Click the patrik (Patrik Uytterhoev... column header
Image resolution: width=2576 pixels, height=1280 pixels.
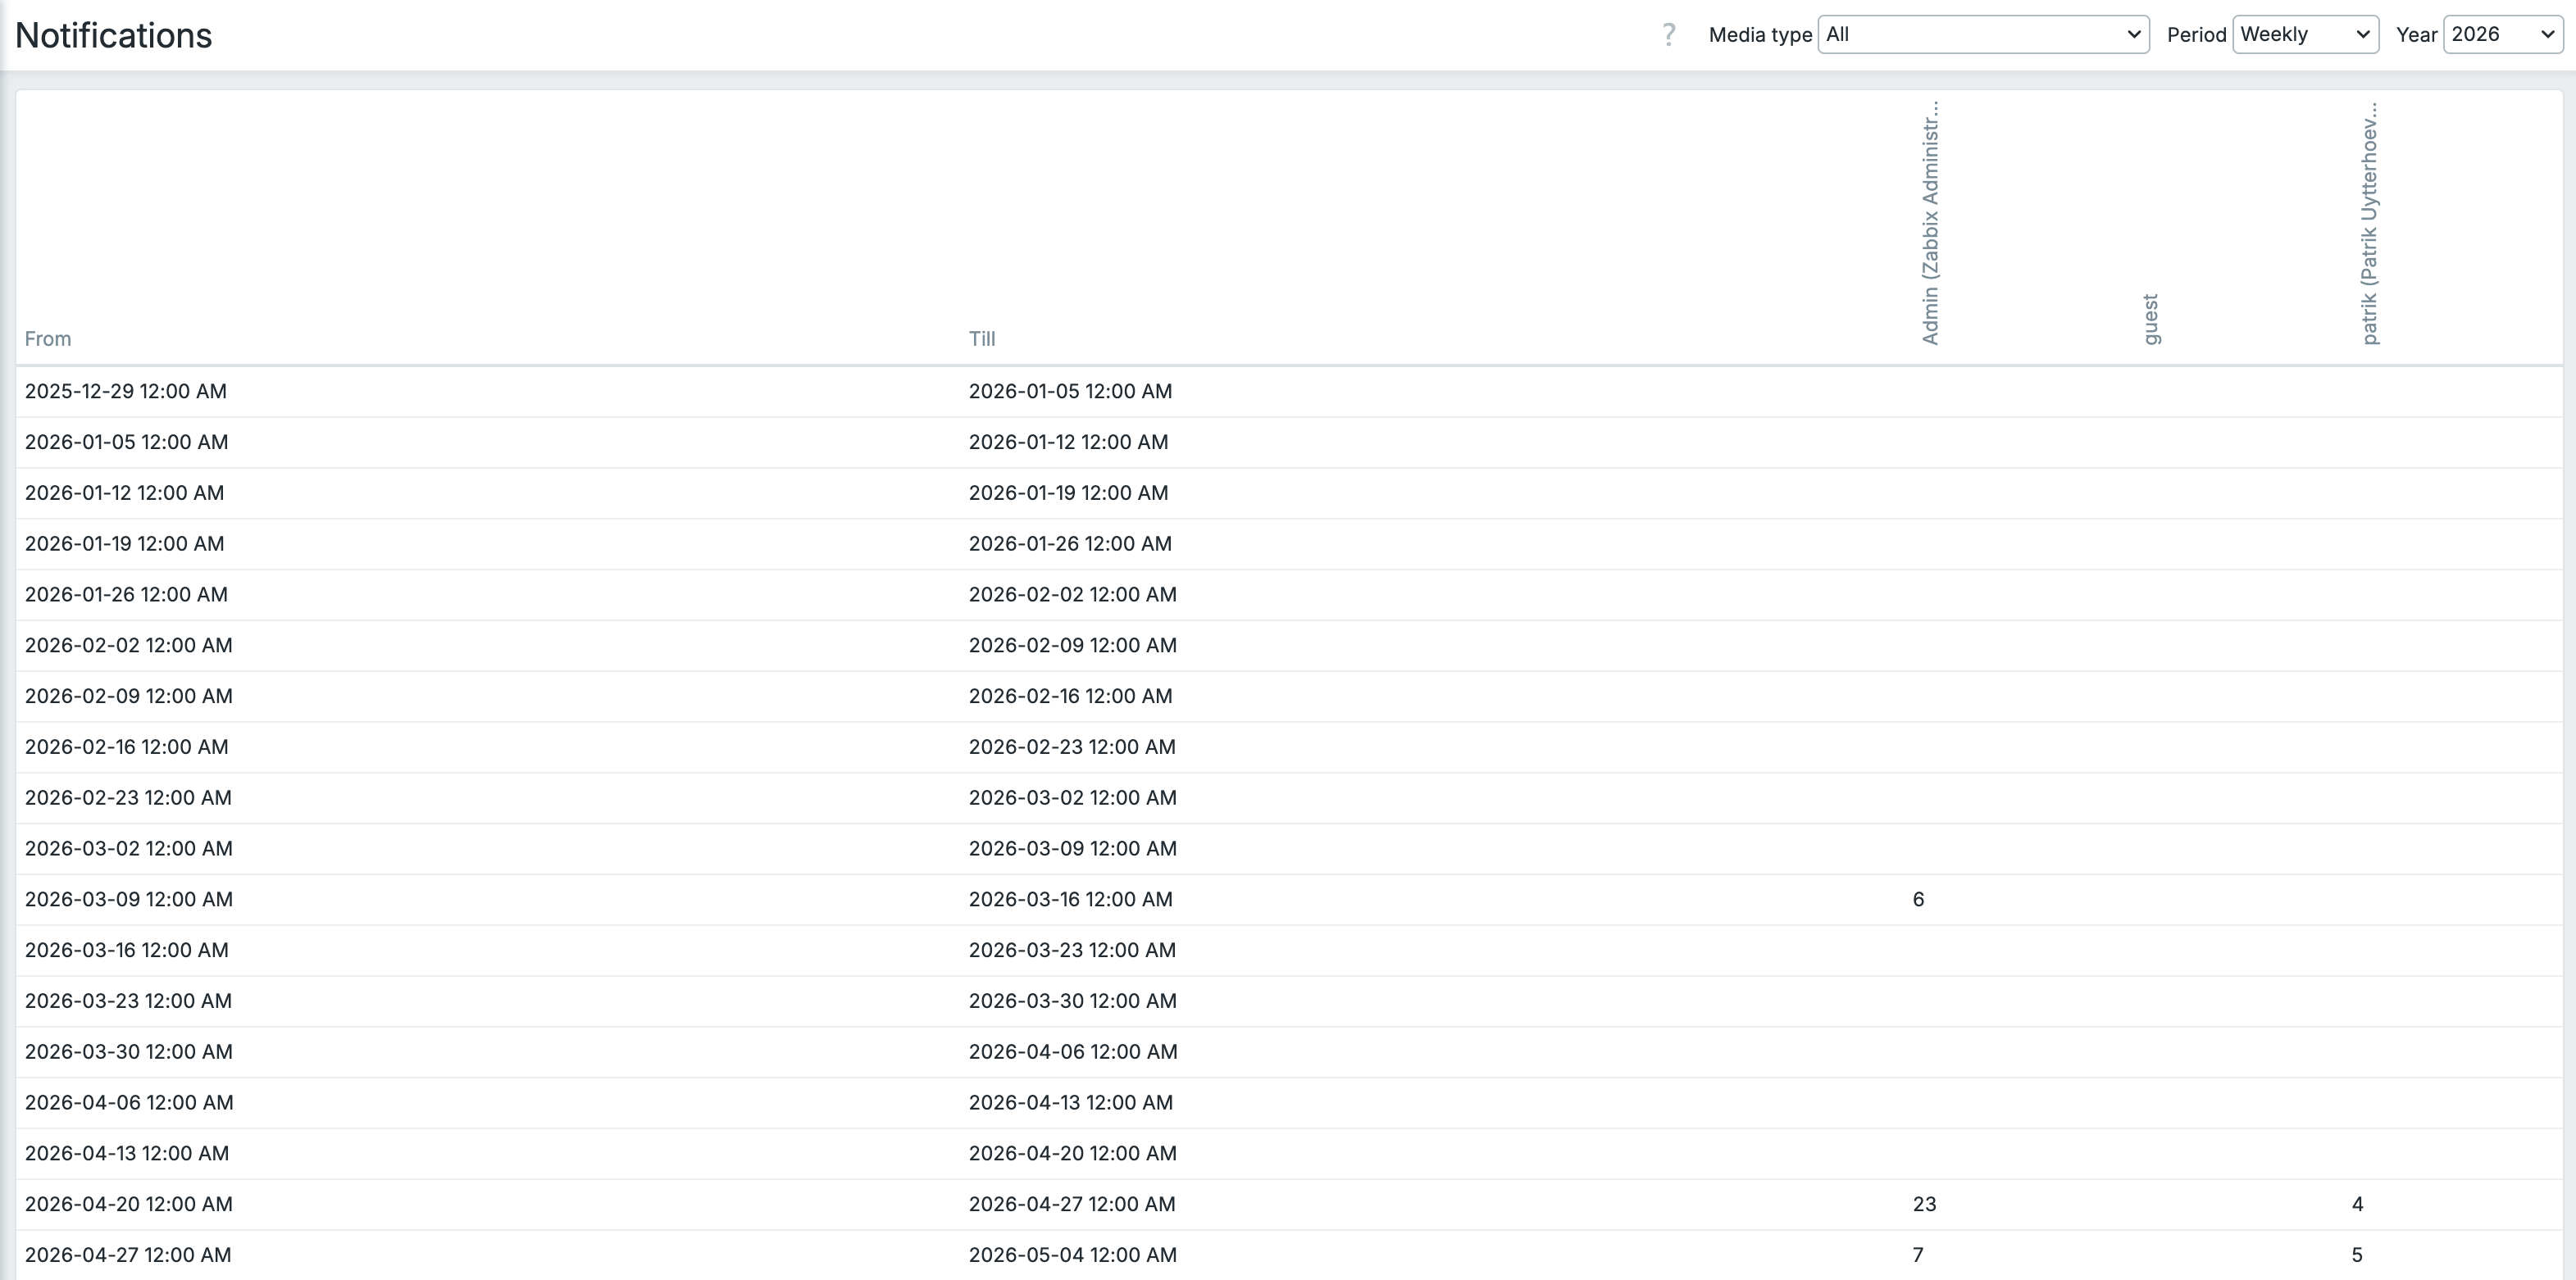coord(2370,223)
